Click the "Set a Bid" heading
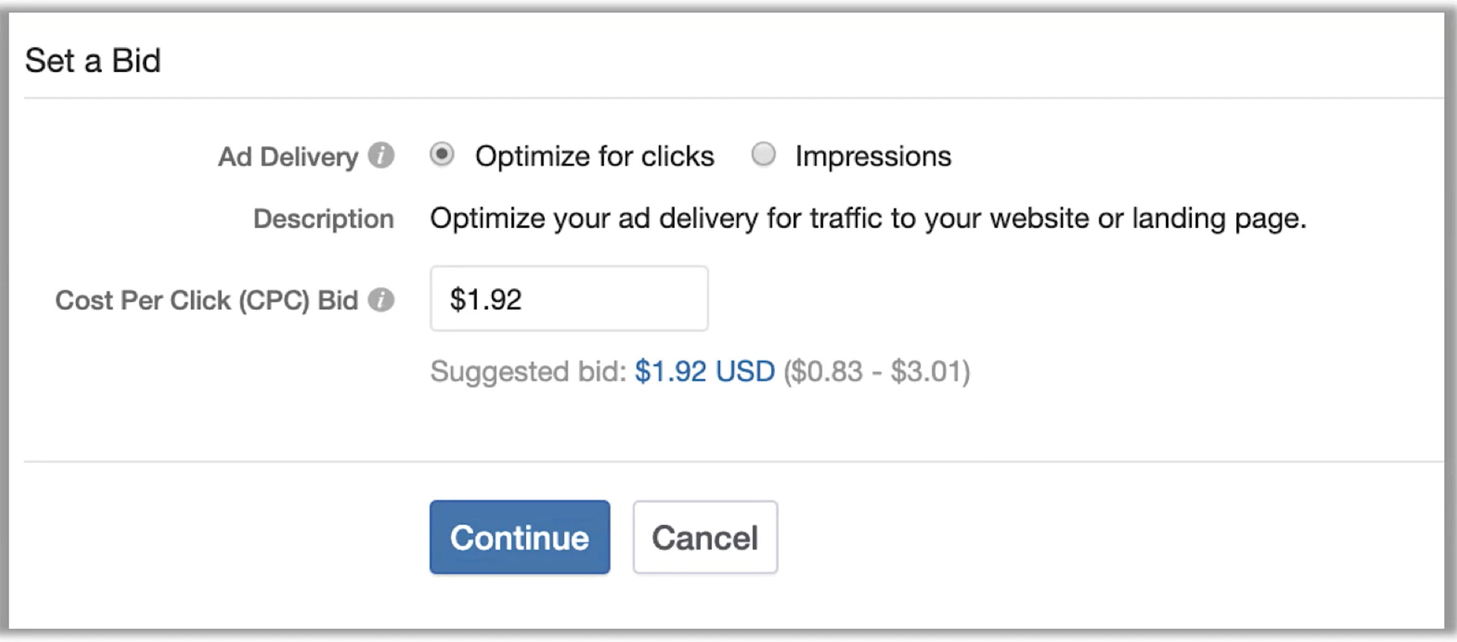1457x642 pixels. 93,61
